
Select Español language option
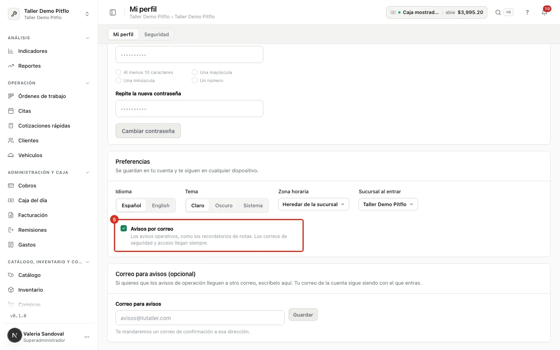131,205
